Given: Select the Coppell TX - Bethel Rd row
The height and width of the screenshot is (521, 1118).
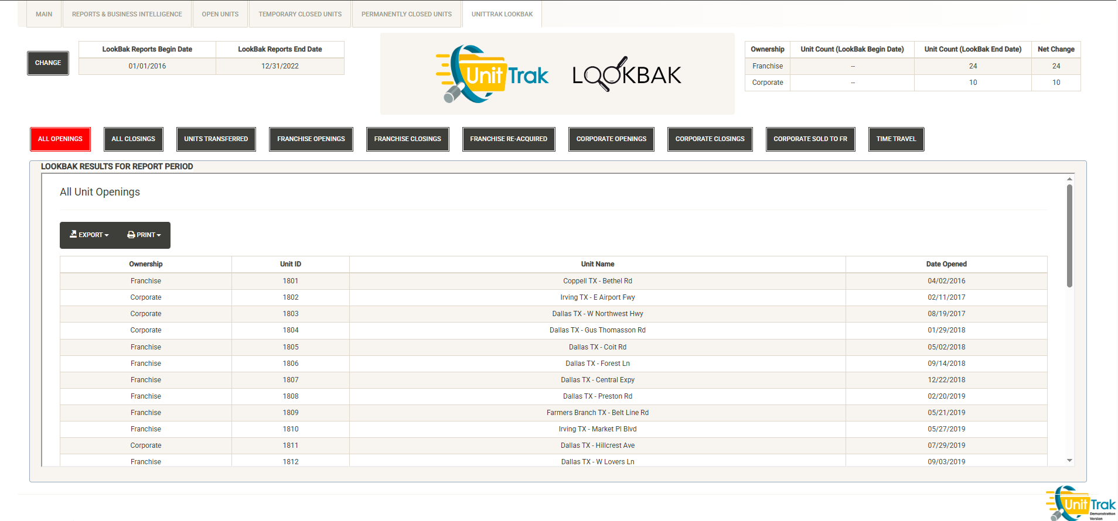Looking at the screenshot, I should [598, 281].
